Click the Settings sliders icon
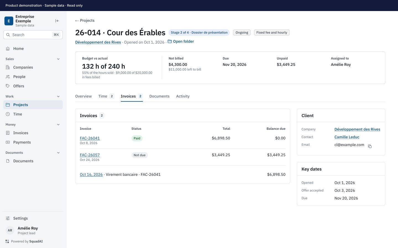This screenshot has height=248, width=398. [x=8, y=218]
